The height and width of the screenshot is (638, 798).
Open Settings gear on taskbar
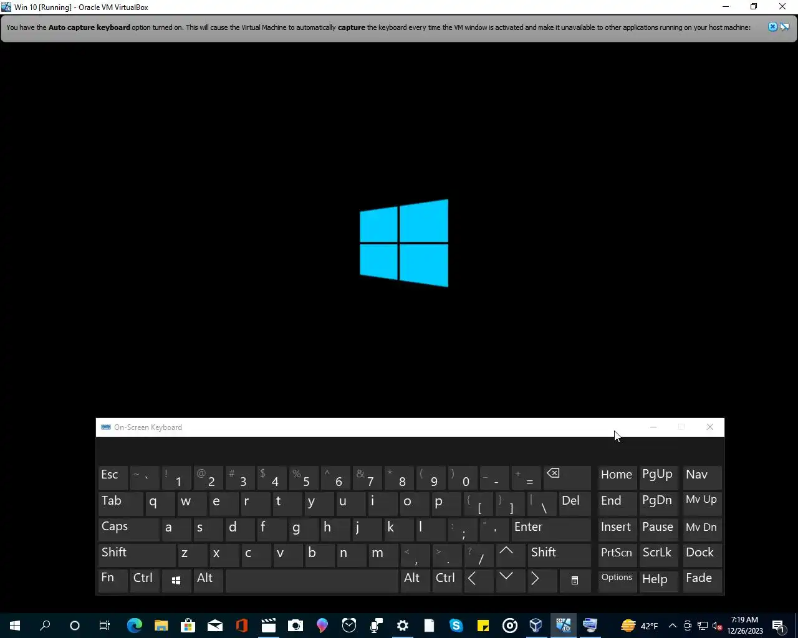click(x=403, y=626)
